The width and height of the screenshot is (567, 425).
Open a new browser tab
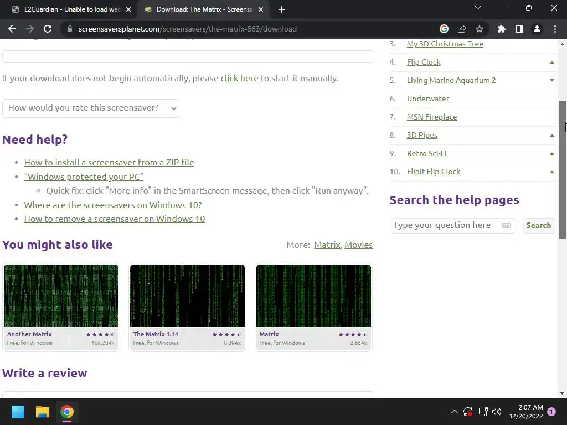tap(282, 9)
